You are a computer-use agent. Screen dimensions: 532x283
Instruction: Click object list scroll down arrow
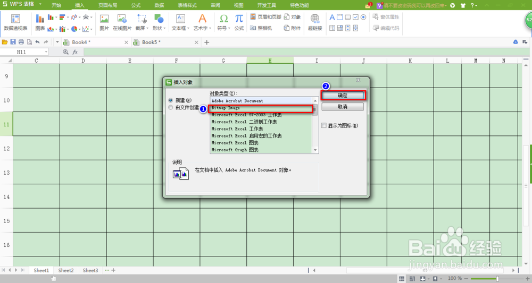point(315,150)
